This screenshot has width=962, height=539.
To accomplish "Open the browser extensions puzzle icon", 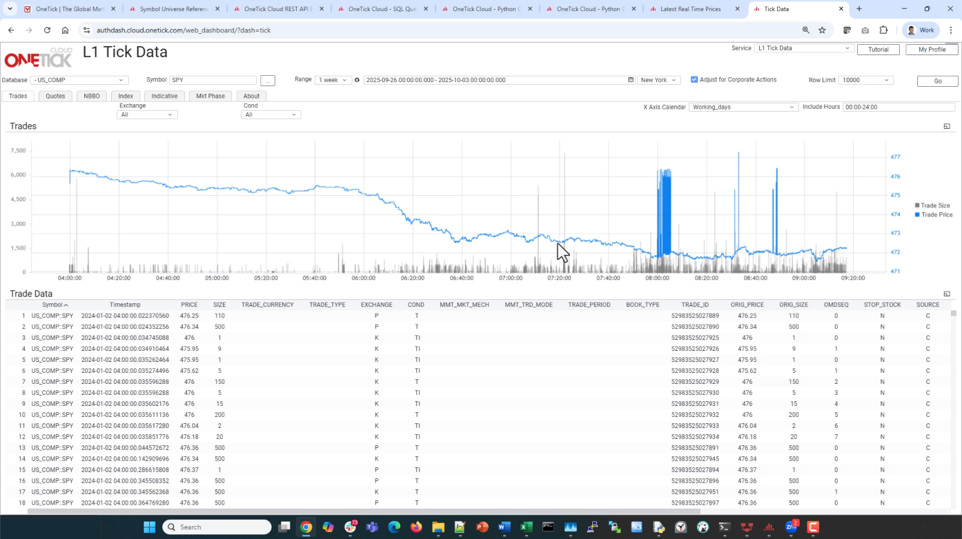I will point(883,30).
